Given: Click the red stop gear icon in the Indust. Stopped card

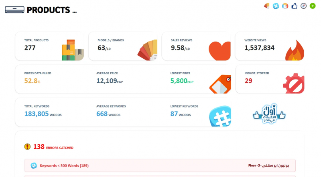Looking at the screenshot, I should coord(293,83).
